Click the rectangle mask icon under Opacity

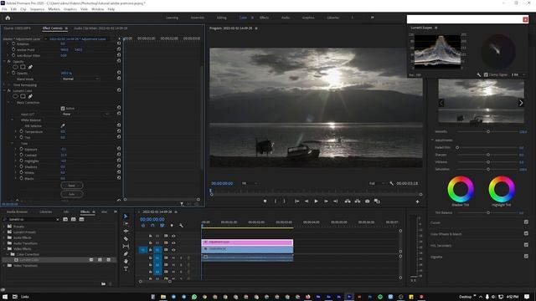point(23,67)
